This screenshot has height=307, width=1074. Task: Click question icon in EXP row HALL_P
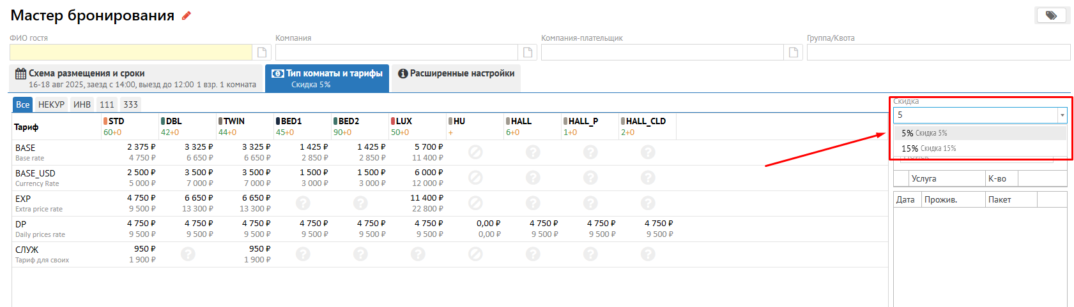click(x=590, y=203)
